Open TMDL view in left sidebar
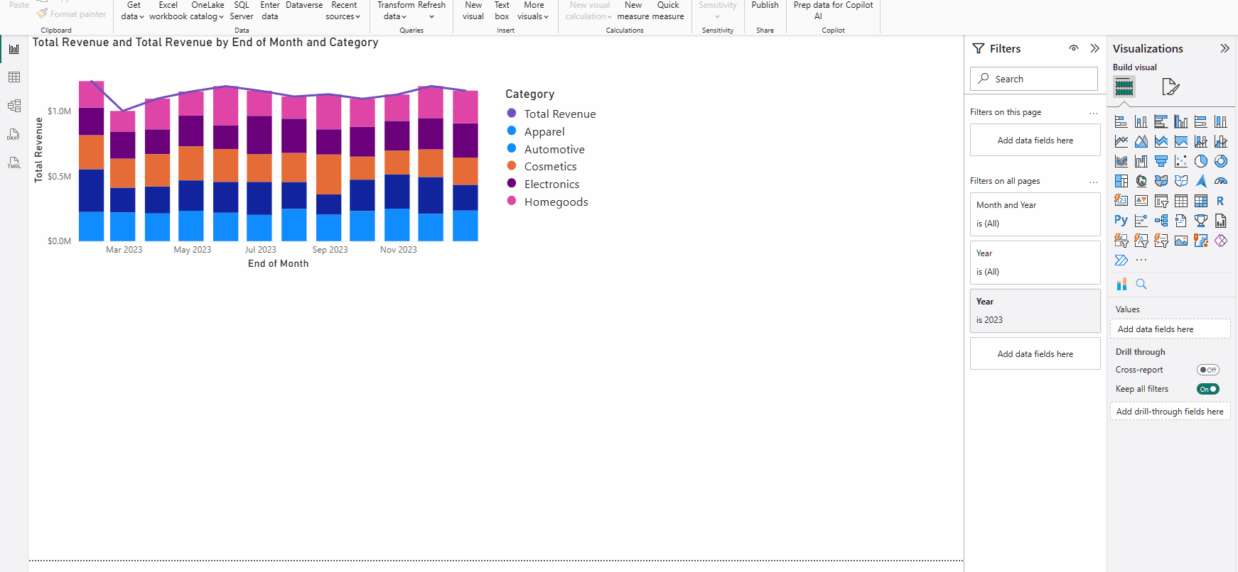This screenshot has width=1238, height=572. pyautogui.click(x=14, y=163)
